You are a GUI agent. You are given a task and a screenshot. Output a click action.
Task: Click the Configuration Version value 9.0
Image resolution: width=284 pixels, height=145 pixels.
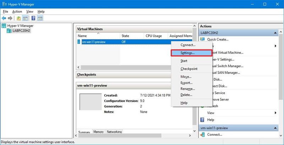pyautogui.click(x=142, y=101)
